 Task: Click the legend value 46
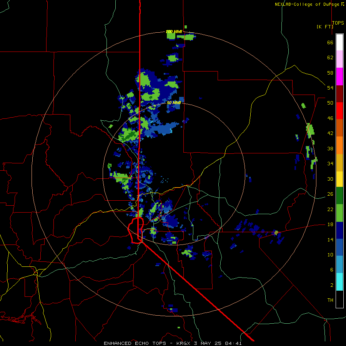pyautogui.click(x=330, y=118)
